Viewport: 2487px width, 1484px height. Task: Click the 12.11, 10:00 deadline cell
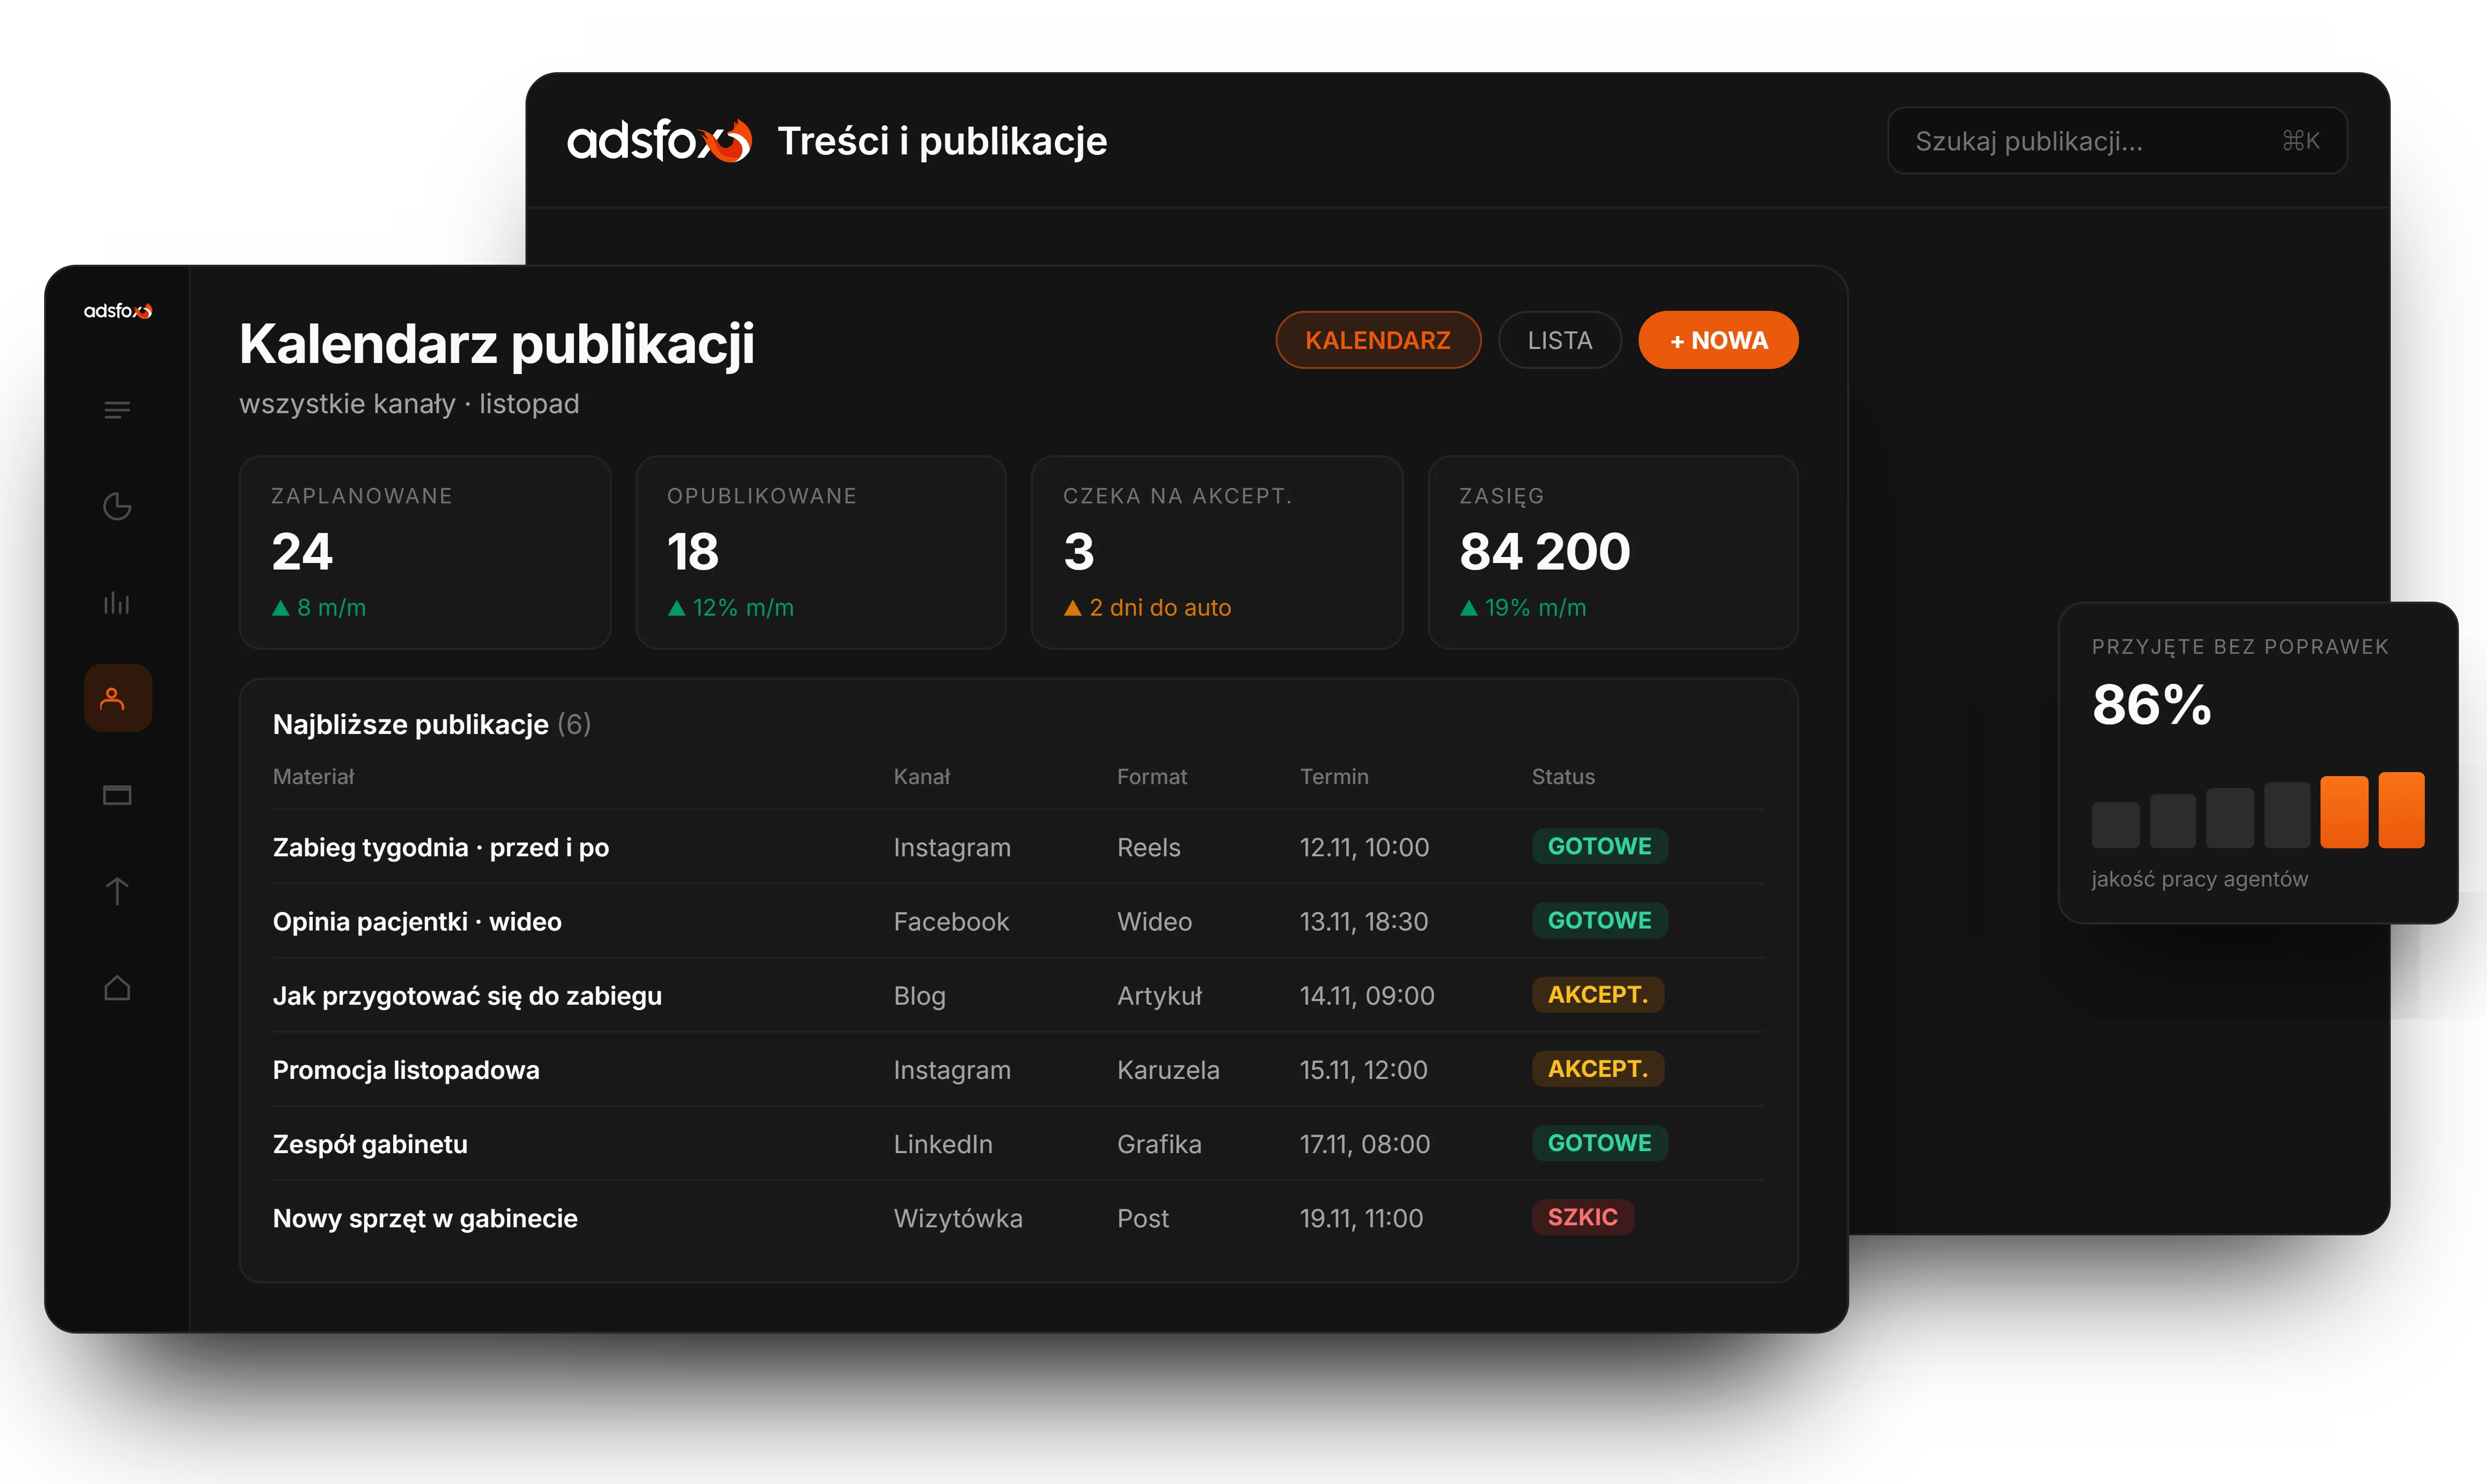coord(1364,847)
